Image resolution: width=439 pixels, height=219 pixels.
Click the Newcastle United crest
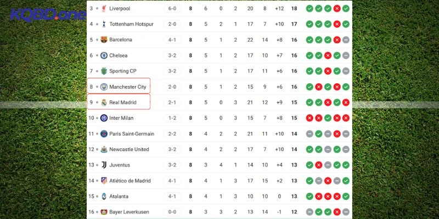(104, 149)
